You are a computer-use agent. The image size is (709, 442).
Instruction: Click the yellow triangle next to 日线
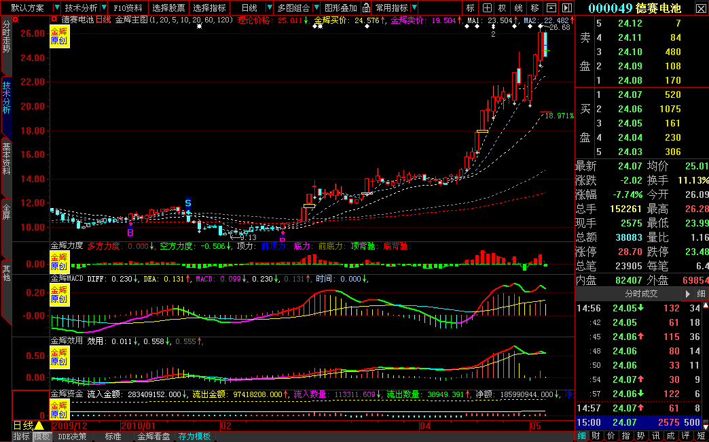click(39, 426)
